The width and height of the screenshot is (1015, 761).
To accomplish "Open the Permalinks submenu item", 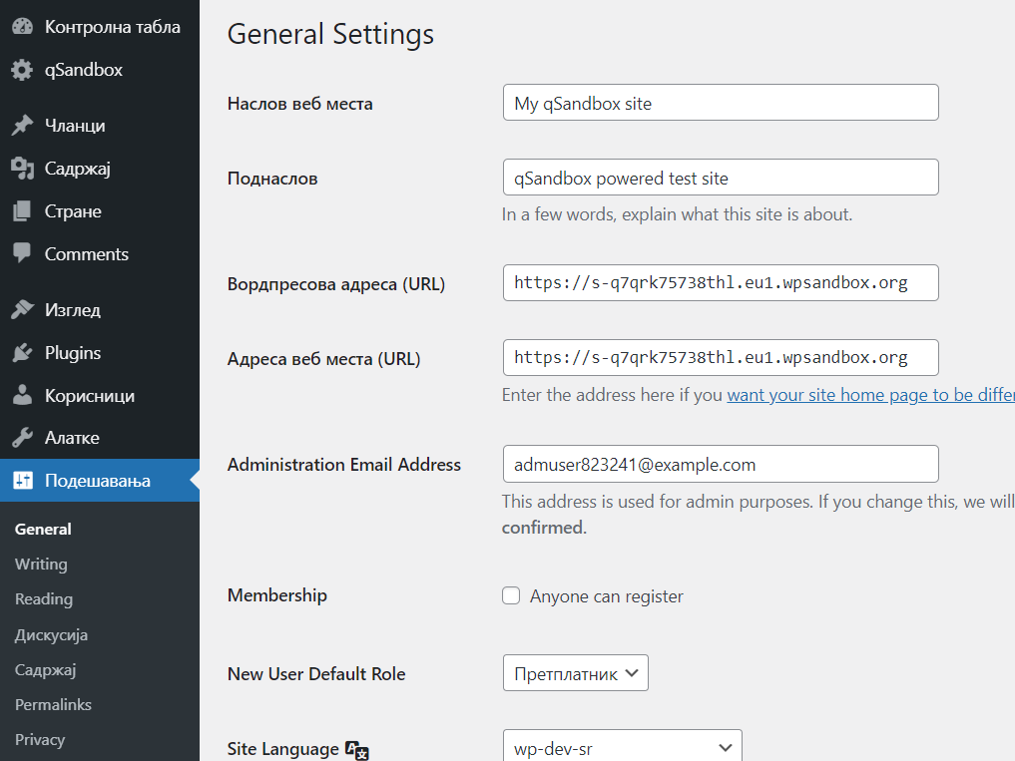I will [x=53, y=705].
